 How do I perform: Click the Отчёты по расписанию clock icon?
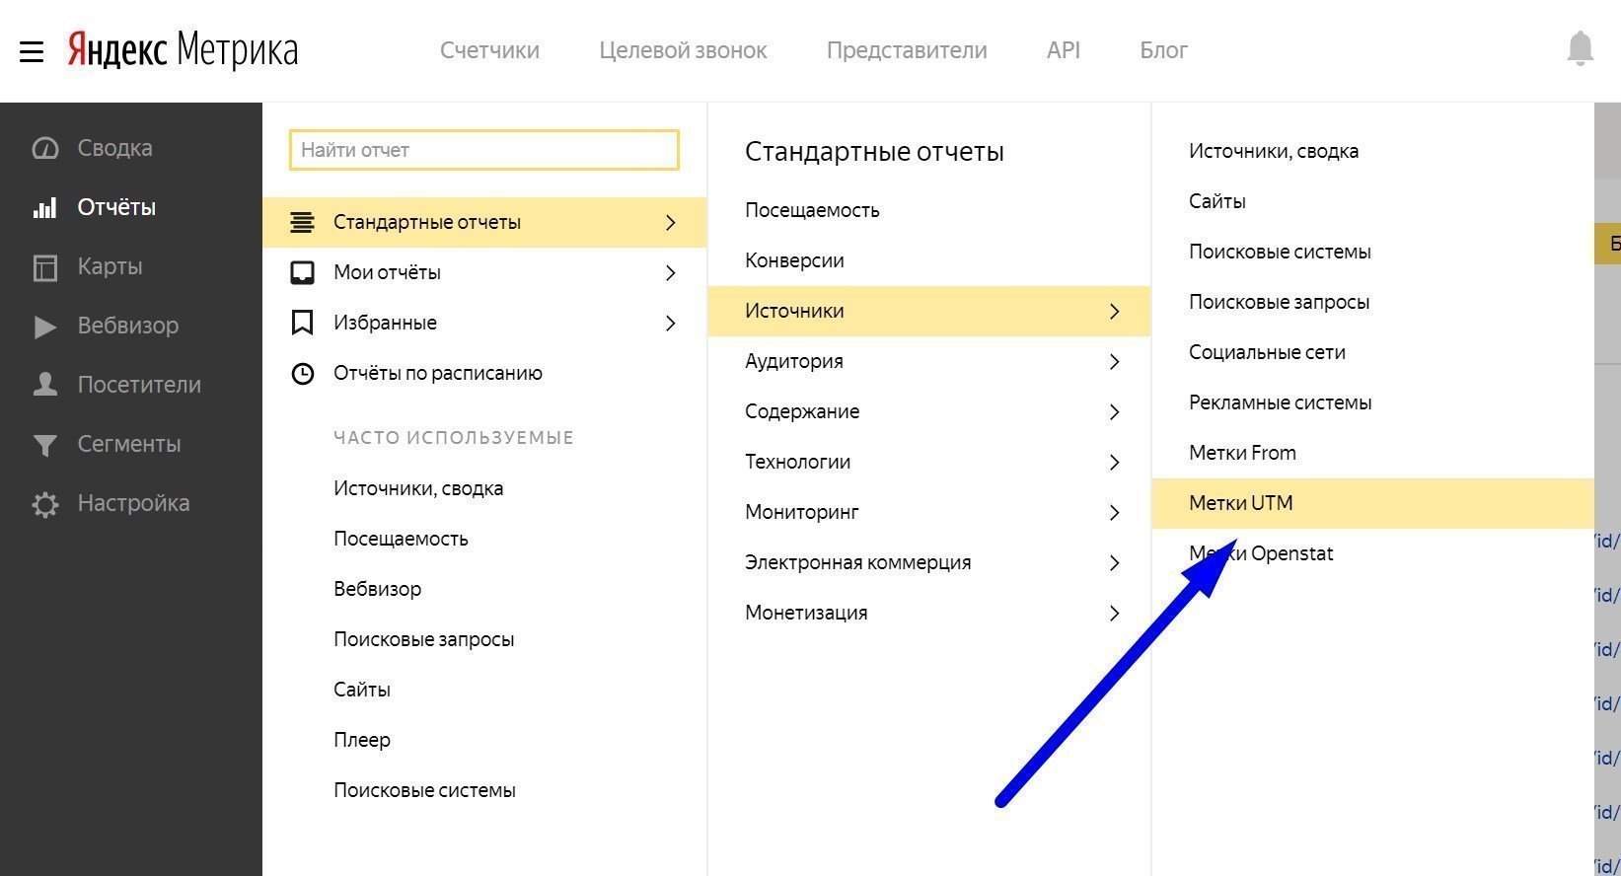point(302,374)
